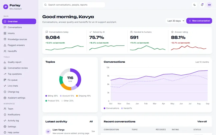Image resolution: width=216 pixels, height=135 pixels.
Task: Click the search magnifier icon
Action: pos(45,5)
